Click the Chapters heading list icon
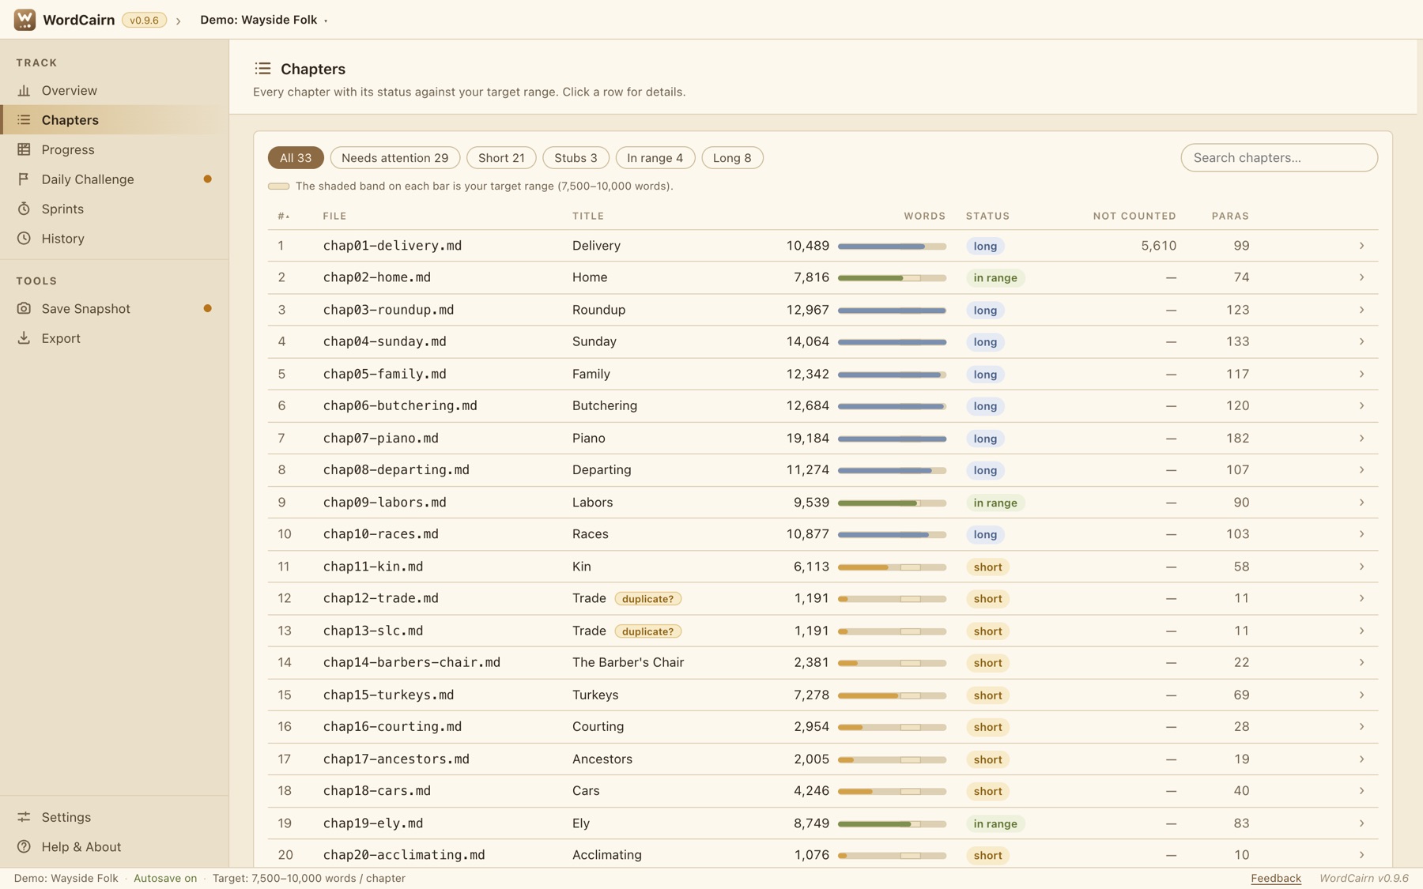Image resolution: width=1423 pixels, height=889 pixels. tap(262, 69)
